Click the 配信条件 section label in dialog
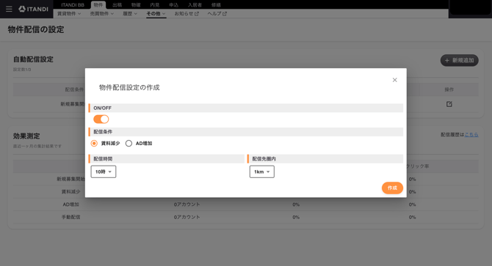Viewport: 492px width, 266px height. tap(103, 132)
